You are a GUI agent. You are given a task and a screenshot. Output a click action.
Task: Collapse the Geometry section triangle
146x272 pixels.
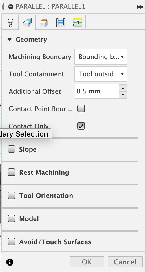pos(10,39)
